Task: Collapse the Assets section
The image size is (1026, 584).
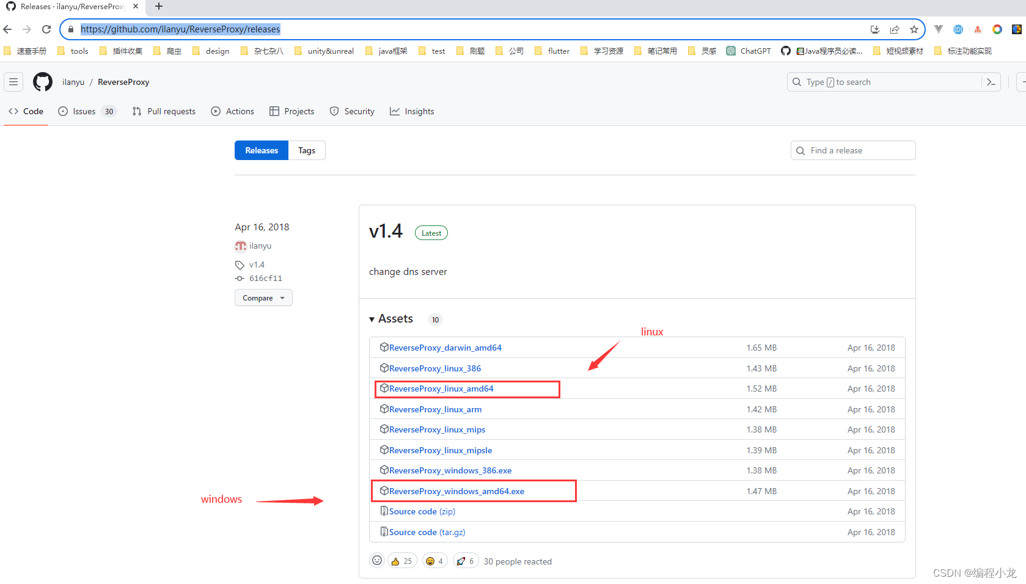Action: click(x=391, y=319)
